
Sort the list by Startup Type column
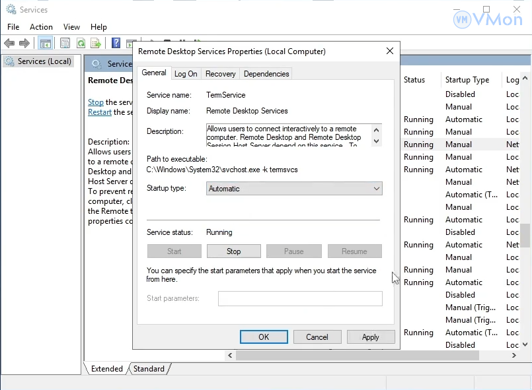tap(467, 80)
